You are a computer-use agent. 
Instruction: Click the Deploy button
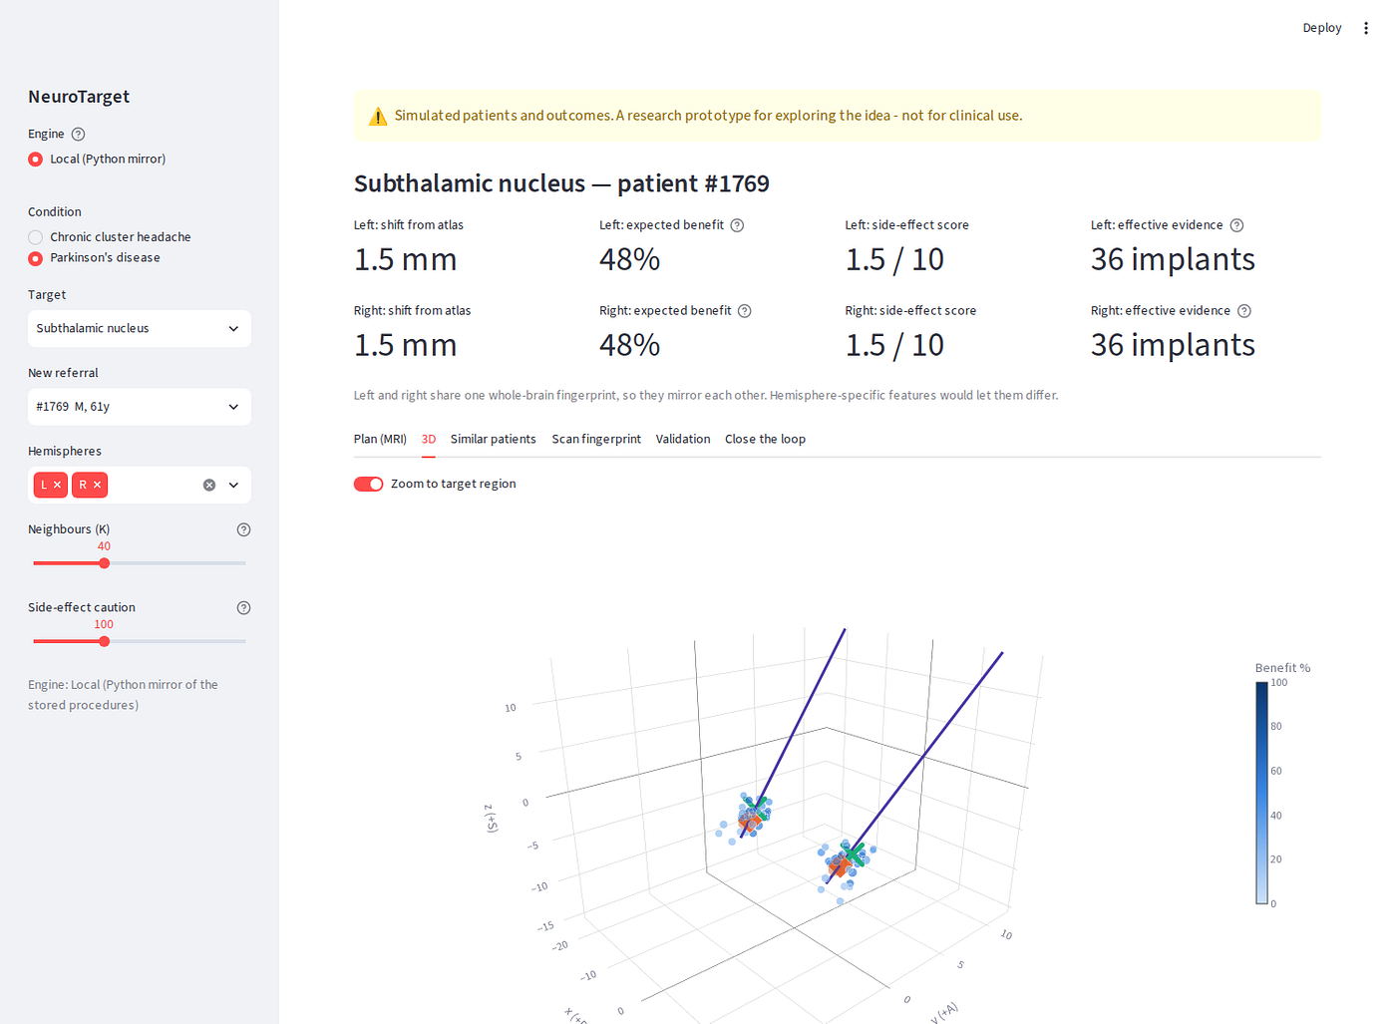[1322, 28]
